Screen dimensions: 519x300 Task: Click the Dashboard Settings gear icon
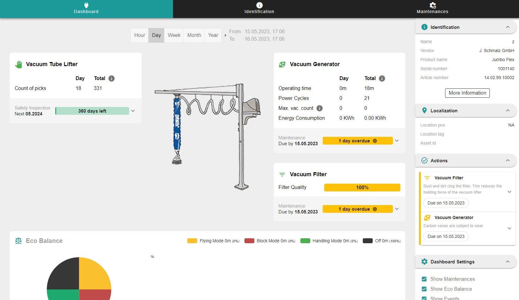coord(424,262)
